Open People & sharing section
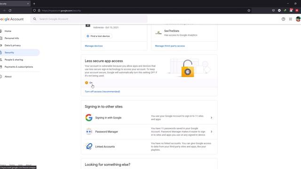The height and width of the screenshot is (169, 301). point(14,60)
